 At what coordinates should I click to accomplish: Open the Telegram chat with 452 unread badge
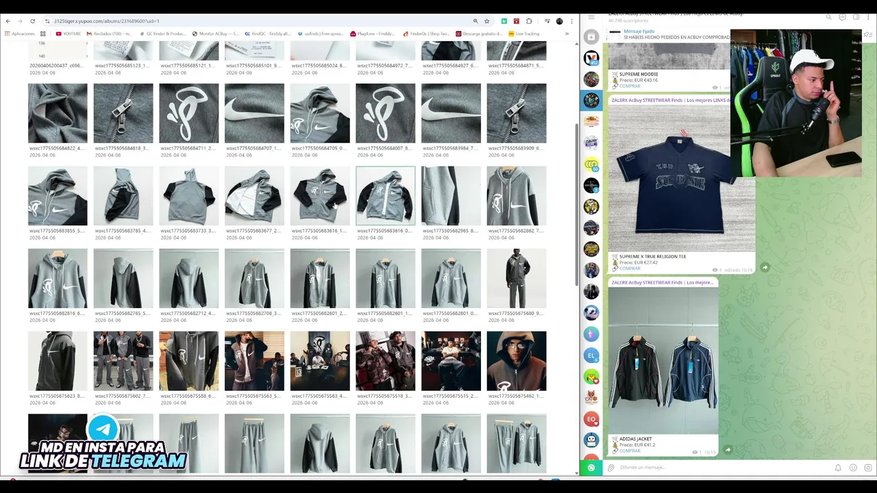coord(591,58)
